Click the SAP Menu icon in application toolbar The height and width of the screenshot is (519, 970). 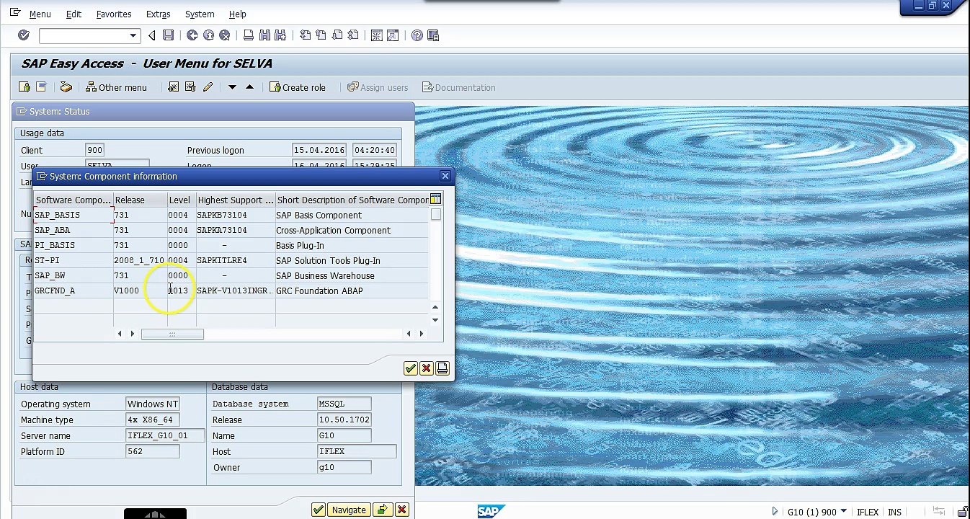(x=41, y=87)
